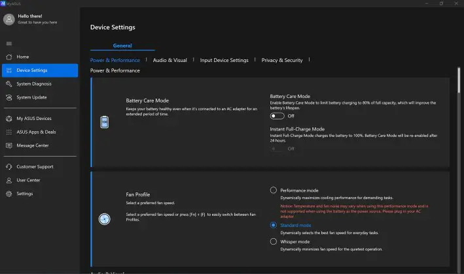Jump to Privacy & Security section

pyautogui.click(x=282, y=60)
